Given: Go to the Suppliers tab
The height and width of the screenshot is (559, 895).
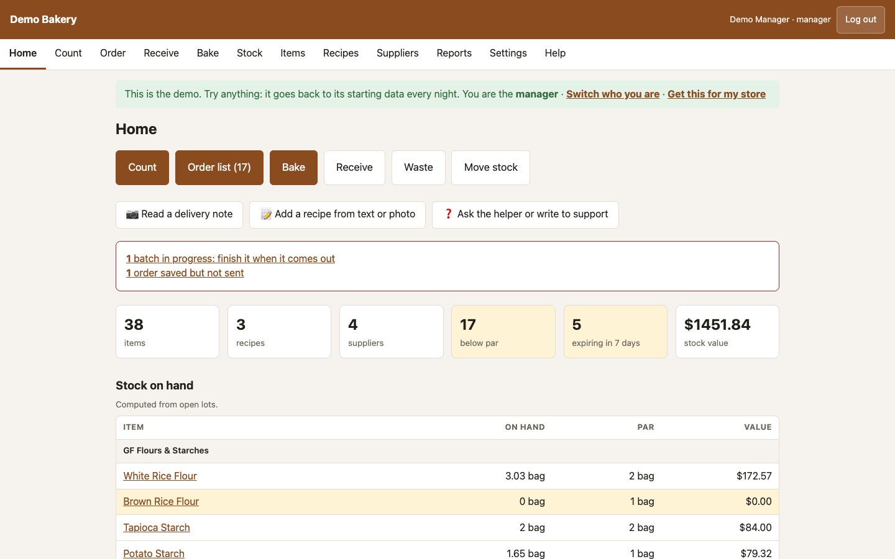Looking at the screenshot, I should (x=397, y=53).
